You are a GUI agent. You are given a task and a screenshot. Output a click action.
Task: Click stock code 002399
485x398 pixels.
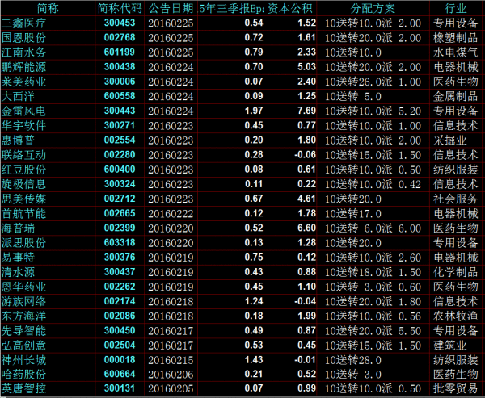click(120, 228)
